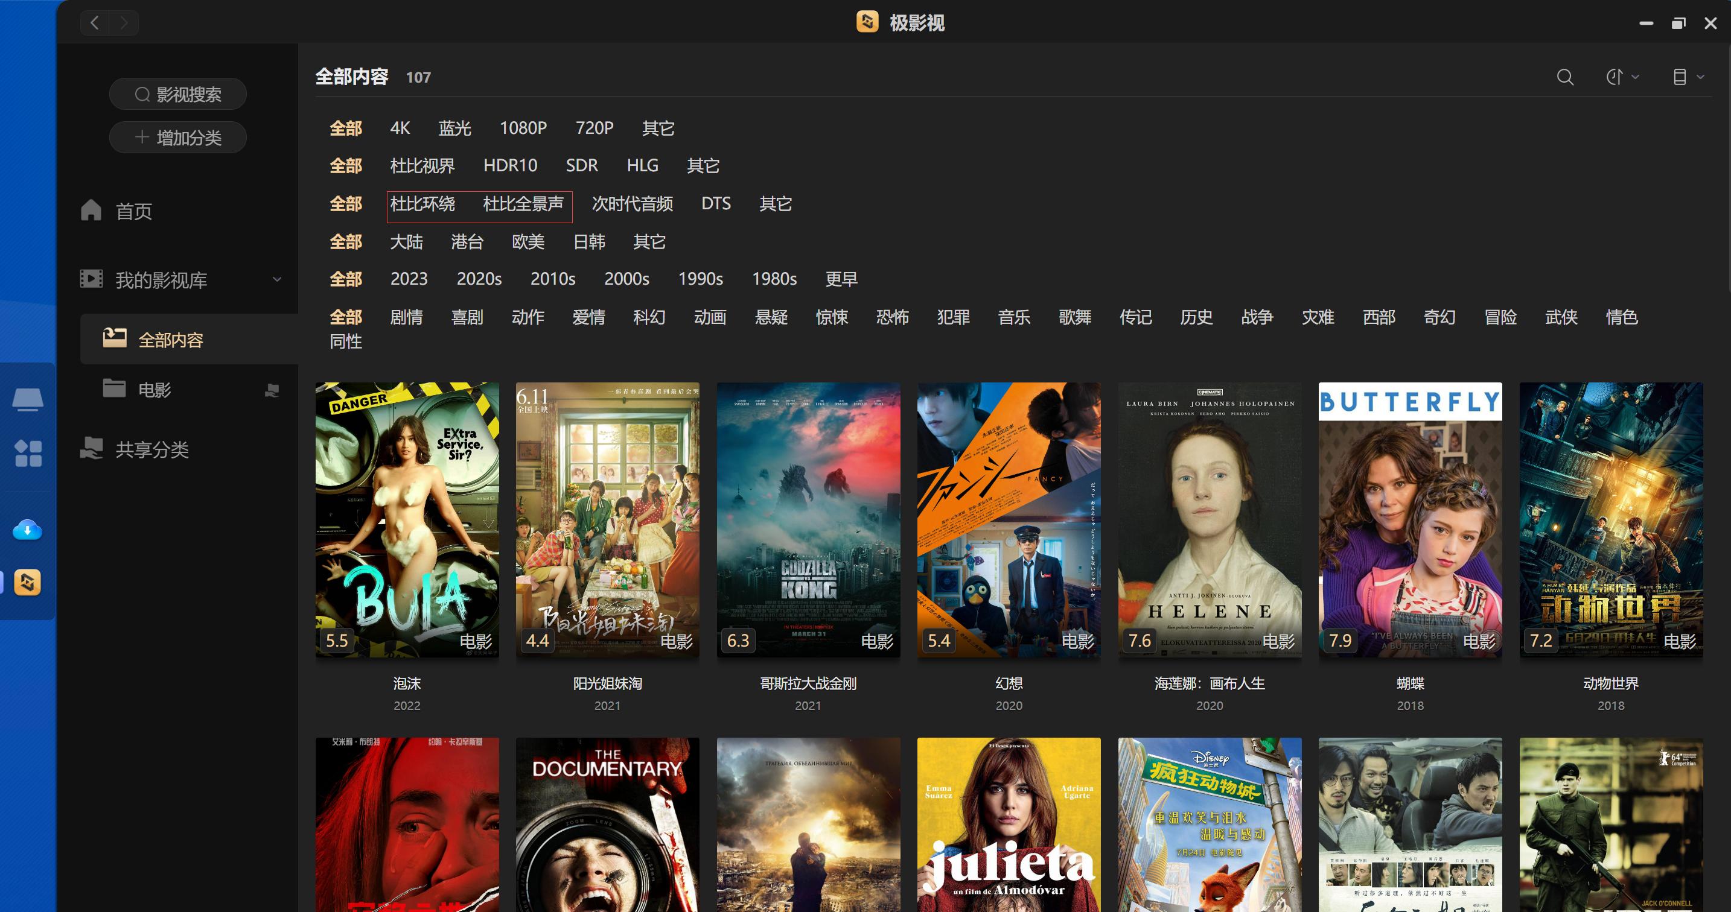Open the 共享分类 section

pyautogui.click(x=152, y=449)
